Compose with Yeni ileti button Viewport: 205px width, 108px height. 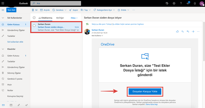coord(11,10)
